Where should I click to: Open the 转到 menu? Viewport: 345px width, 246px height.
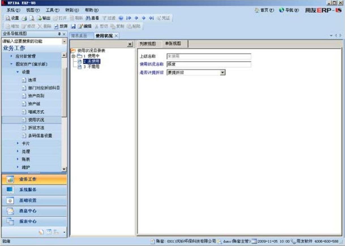[x=72, y=10]
